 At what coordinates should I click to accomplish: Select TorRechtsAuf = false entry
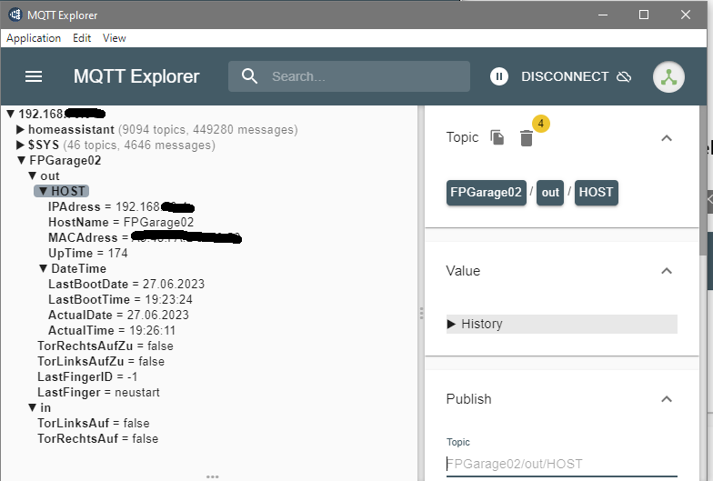pos(98,438)
